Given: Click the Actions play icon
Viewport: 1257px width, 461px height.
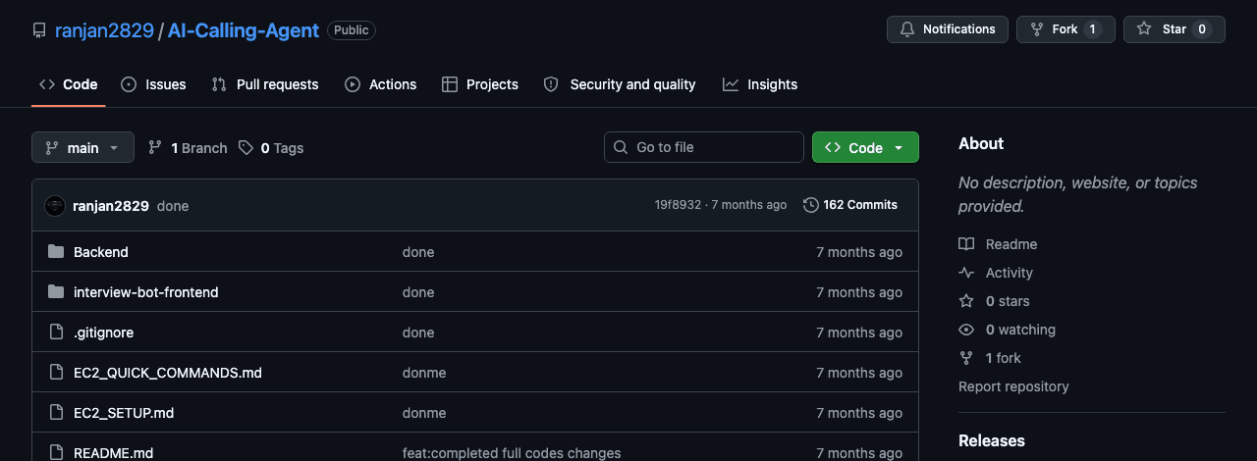Looking at the screenshot, I should [353, 84].
